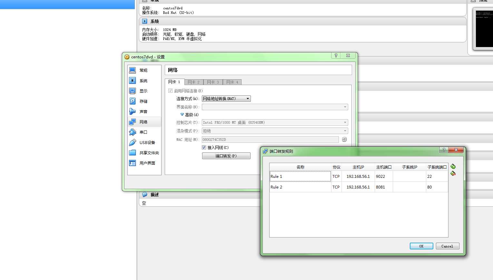Open the 界面名称 dropdown
The height and width of the screenshot is (280, 493).
275,107
